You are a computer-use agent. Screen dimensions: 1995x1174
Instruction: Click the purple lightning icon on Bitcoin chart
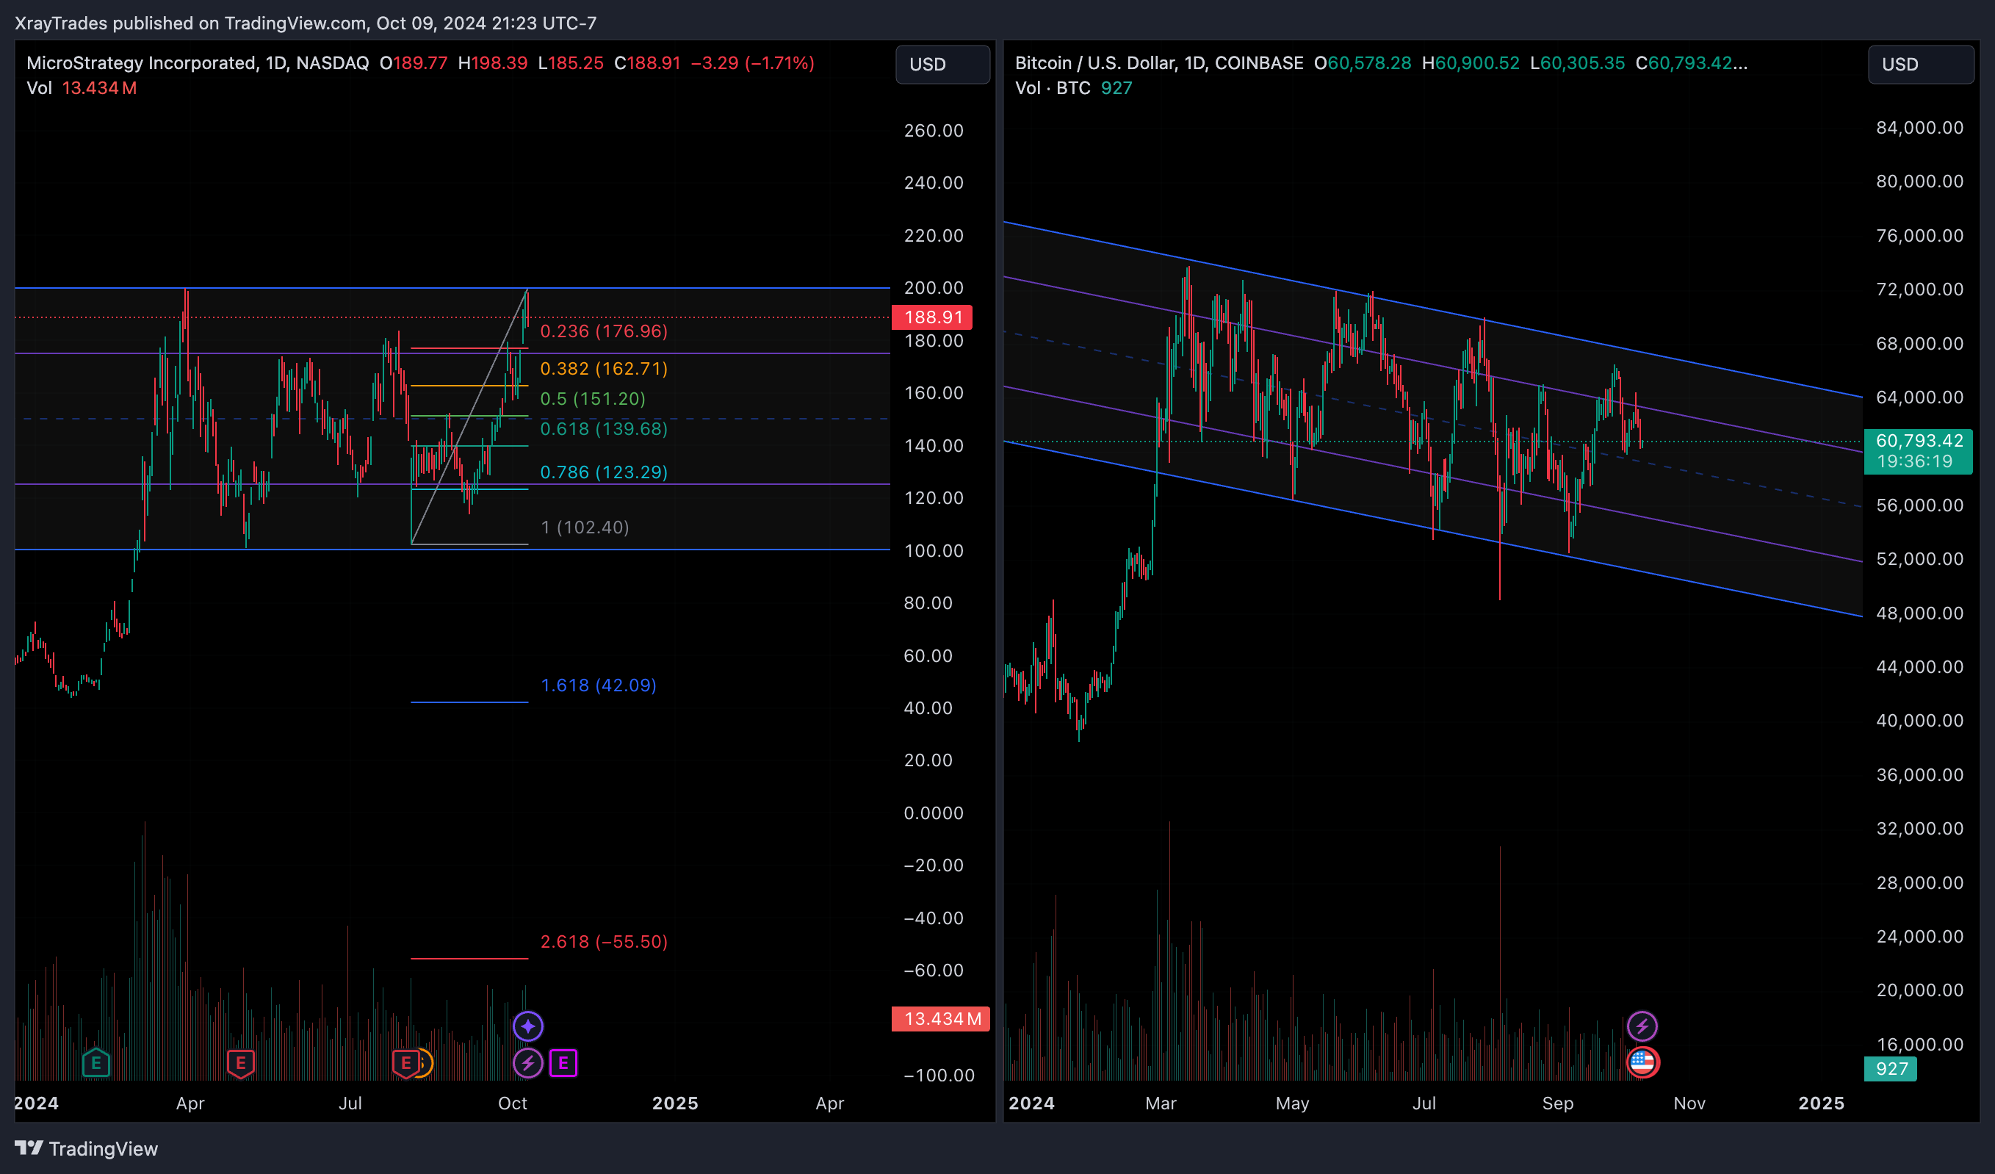click(x=1642, y=1027)
